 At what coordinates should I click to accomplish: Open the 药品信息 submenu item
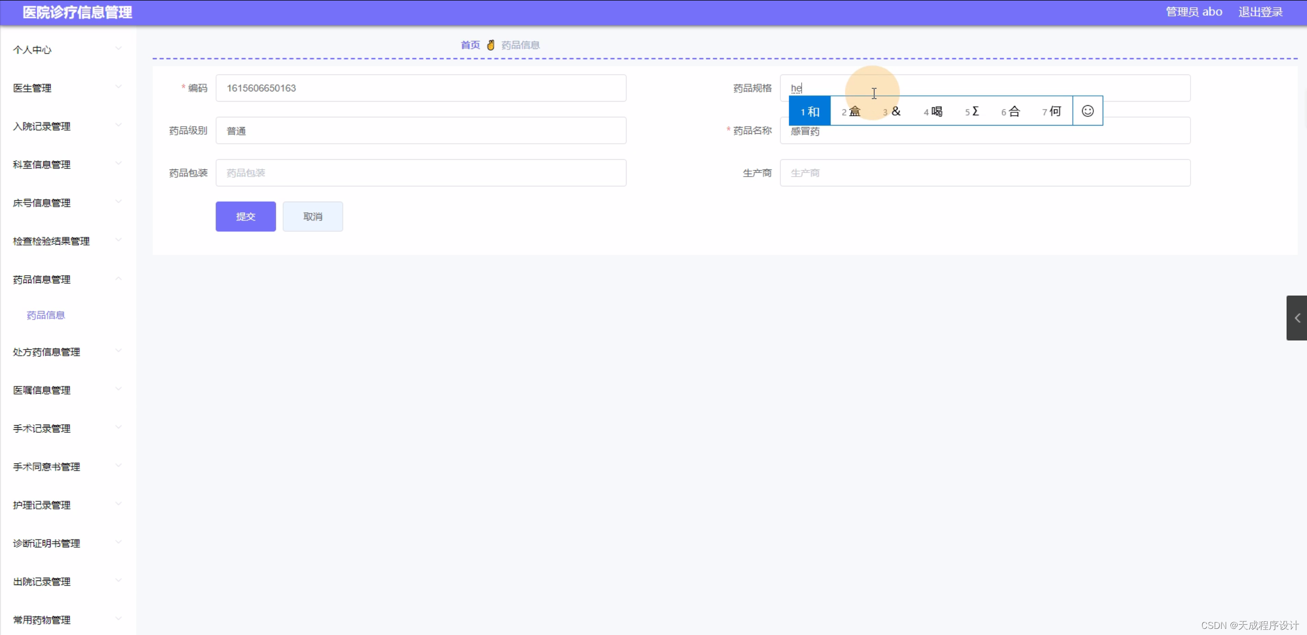pos(46,315)
